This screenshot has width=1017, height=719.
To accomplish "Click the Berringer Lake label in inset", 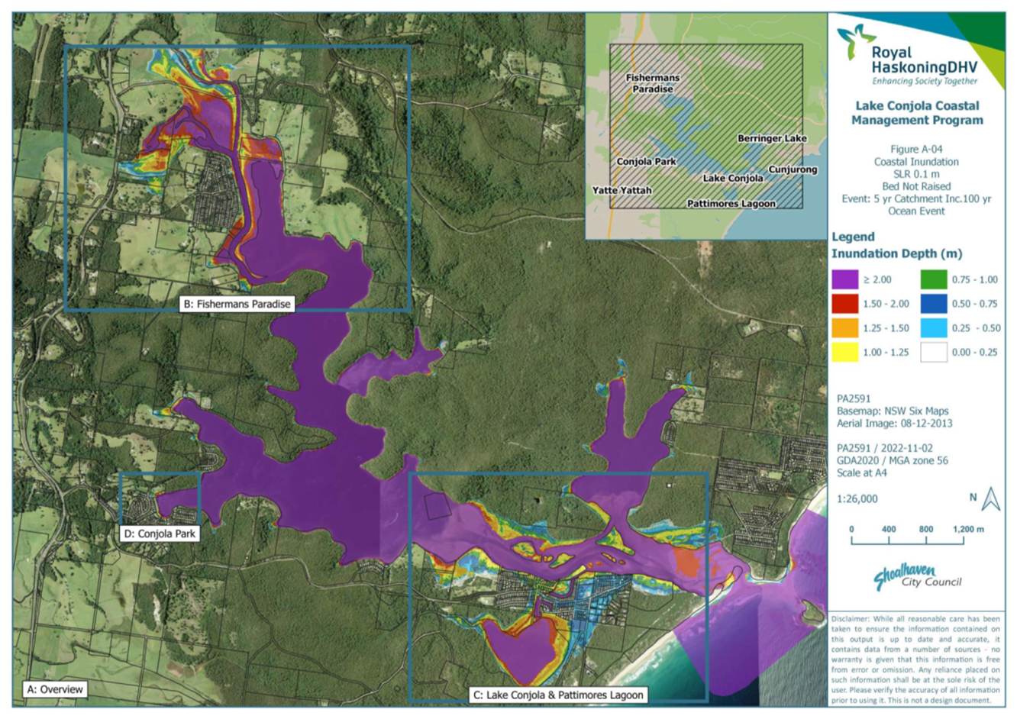I will (x=771, y=138).
